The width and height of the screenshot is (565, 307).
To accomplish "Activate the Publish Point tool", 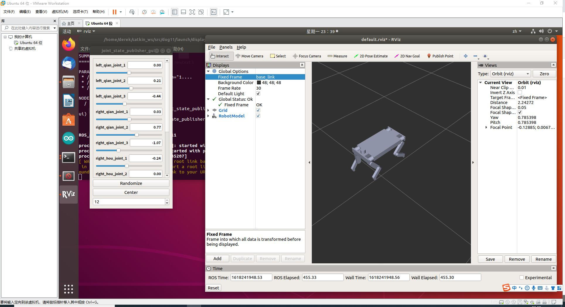I will (x=440, y=56).
